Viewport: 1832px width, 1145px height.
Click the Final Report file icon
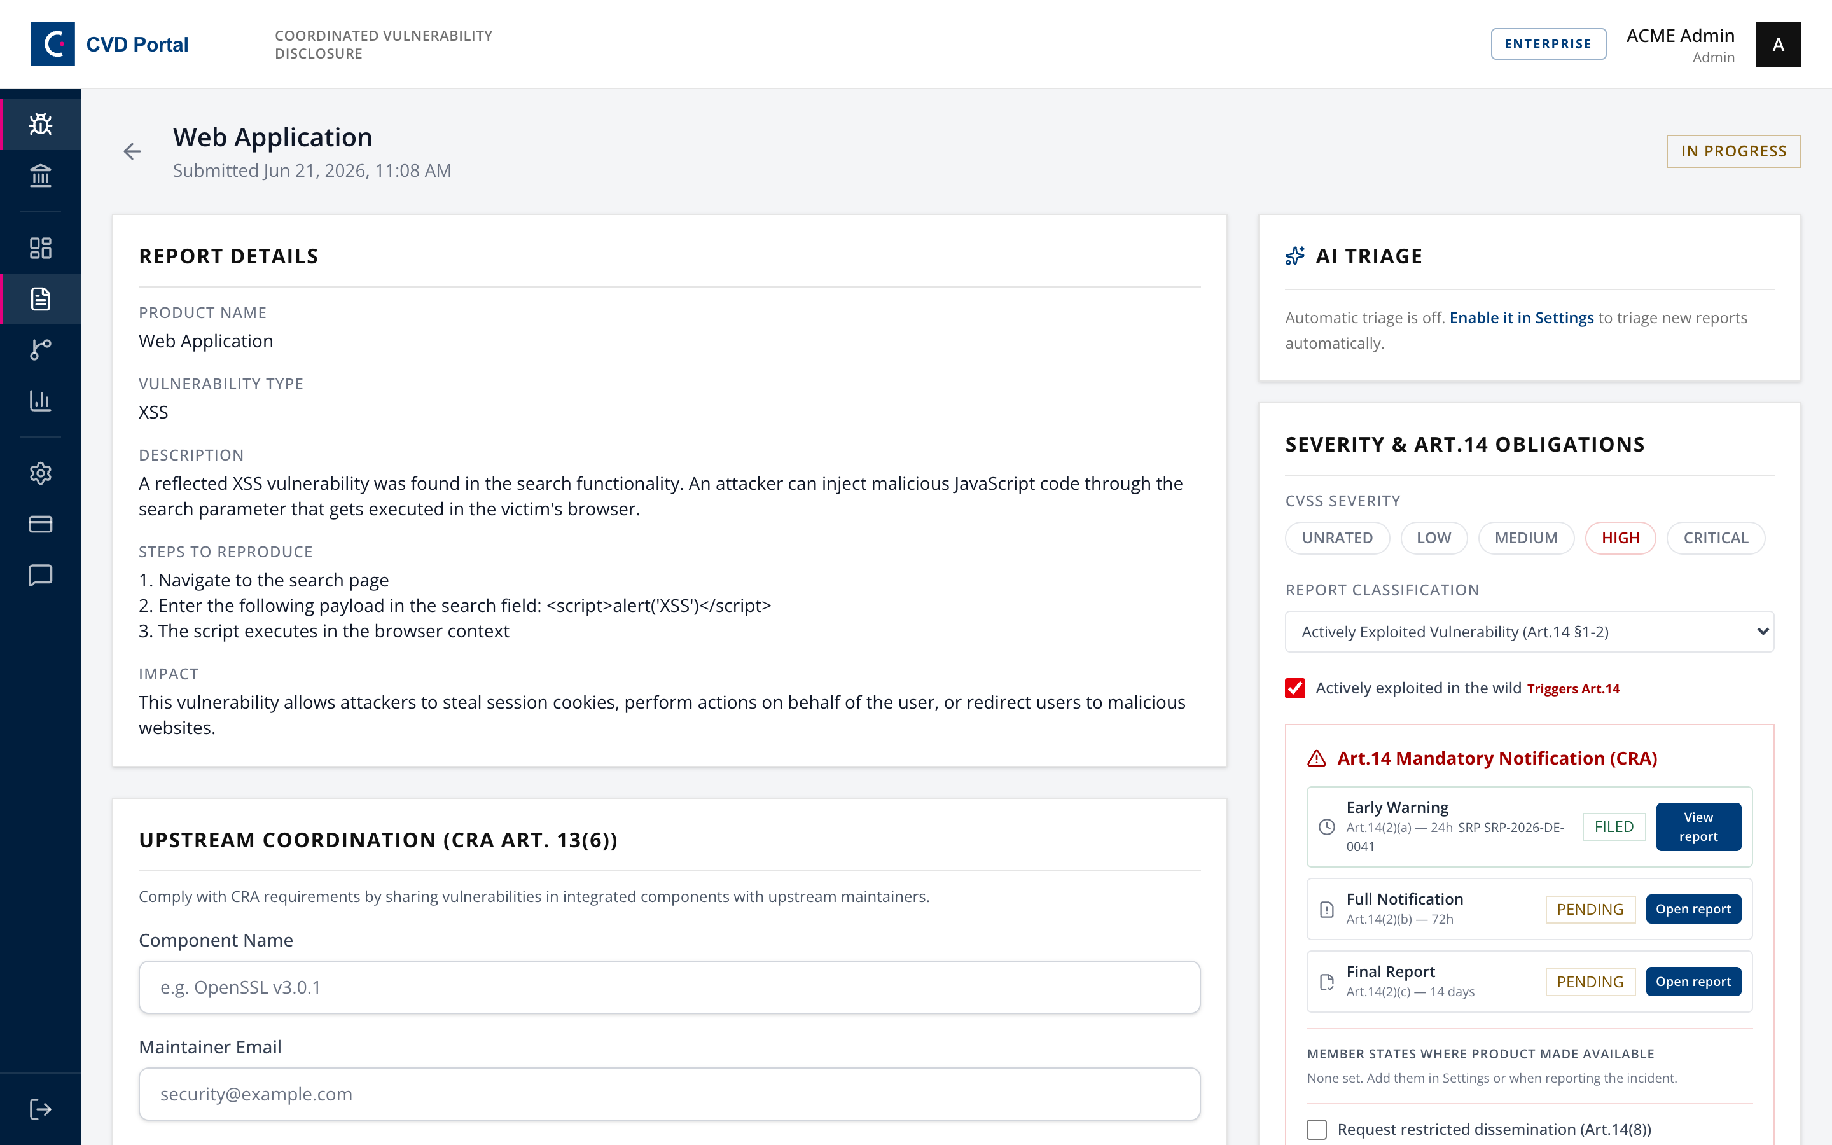(x=1327, y=982)
